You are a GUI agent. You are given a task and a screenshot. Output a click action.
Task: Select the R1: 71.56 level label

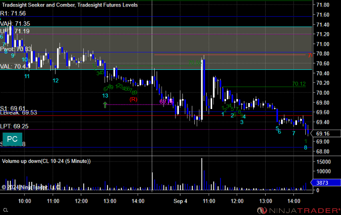pyautogui.click(x=13, y=13)
